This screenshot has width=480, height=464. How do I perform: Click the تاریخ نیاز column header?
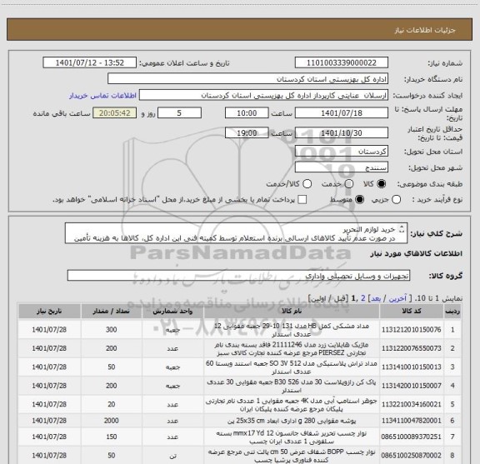(x=49, y=311)
